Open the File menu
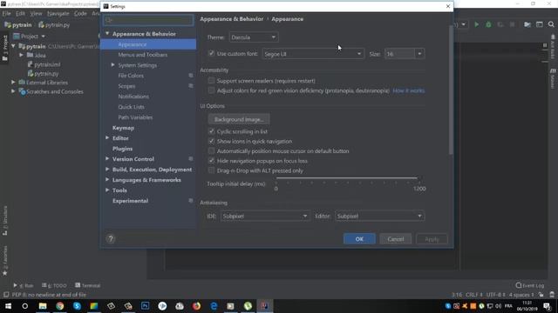This screenshot has height=313, width=558. pyautogui.click(x=6, y=14)
